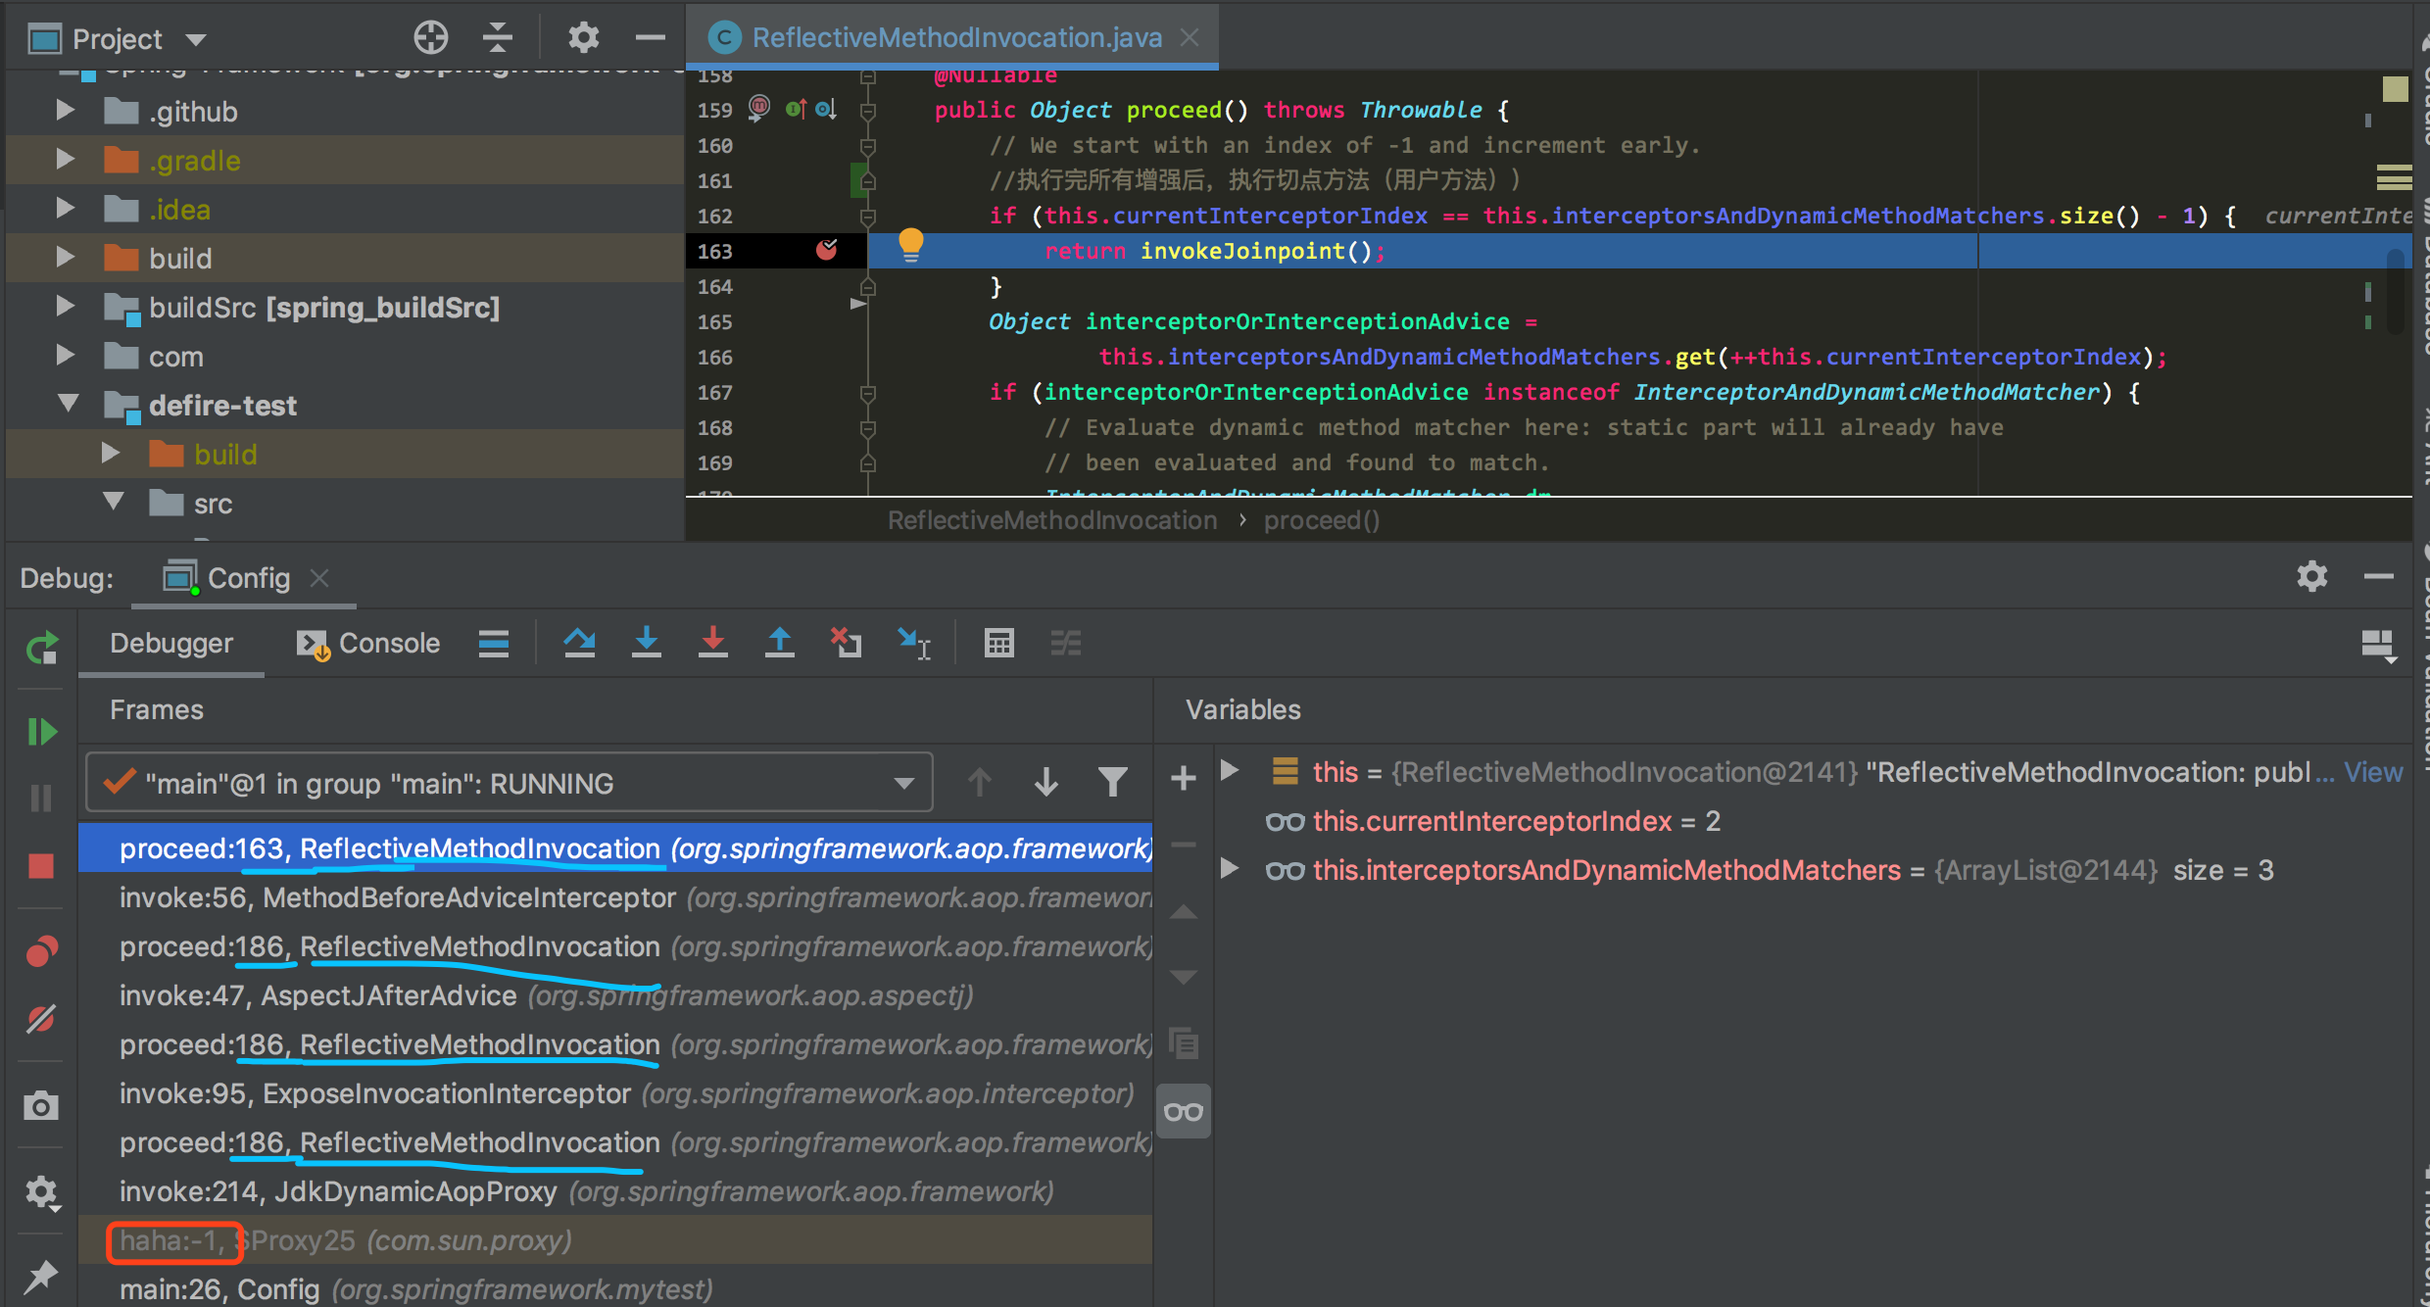The width and height of the screenshot is (2430, 1307).
Task: Open the Evaluate Expression calculator icon
Action: [998, 643]
